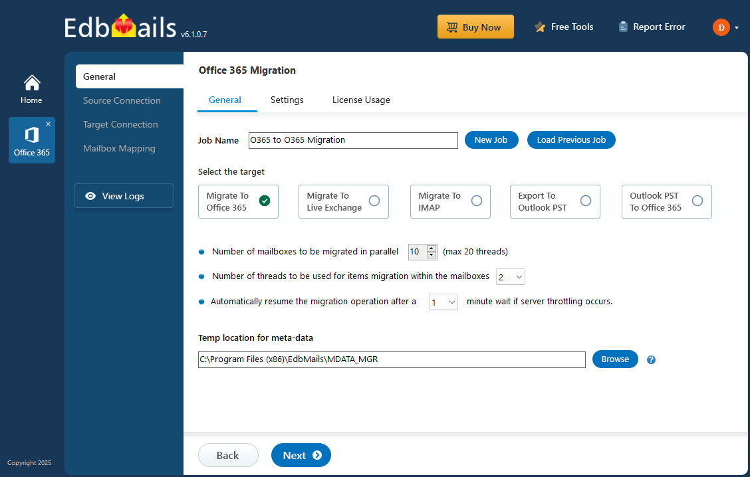Viewport: 750px width, 477px height.
Task: Click inside the Job Name field
Action: click(352, 140)
